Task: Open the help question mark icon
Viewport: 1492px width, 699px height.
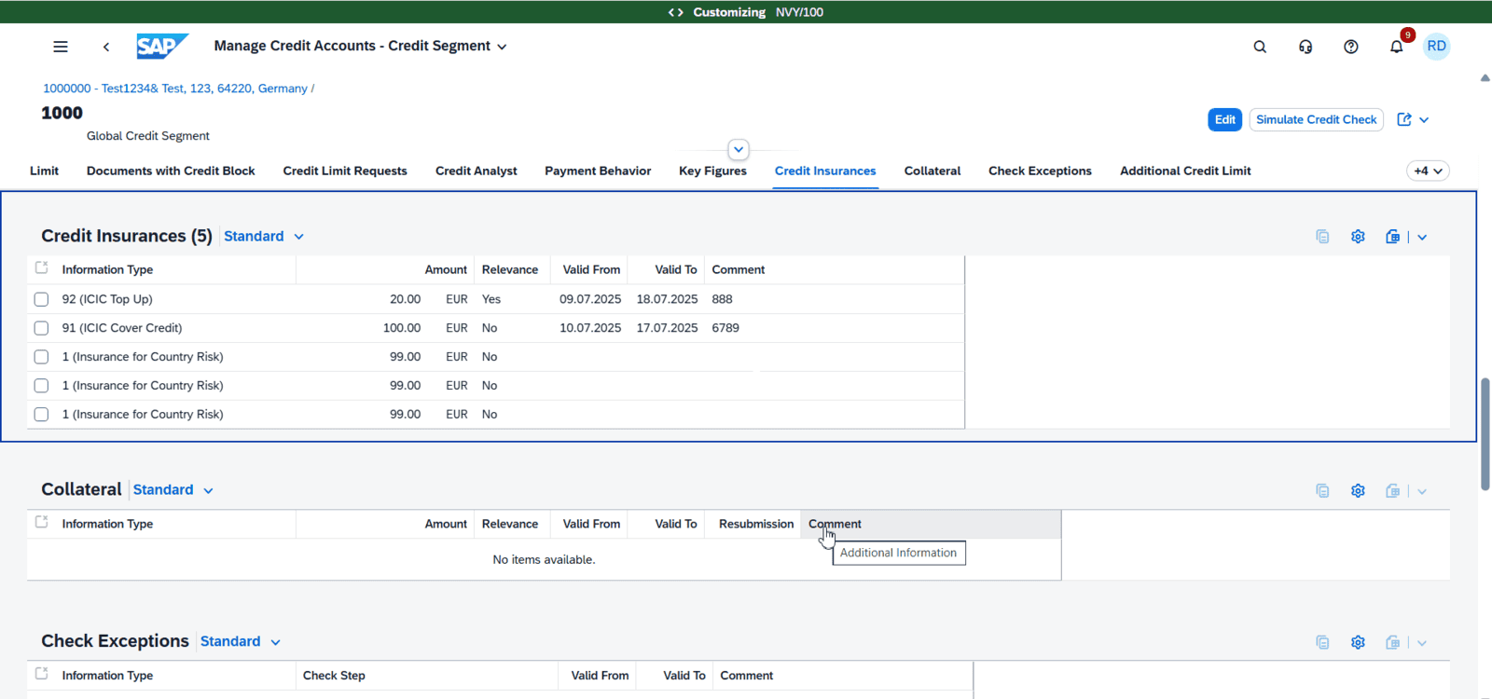Action: click(1350, 47)
